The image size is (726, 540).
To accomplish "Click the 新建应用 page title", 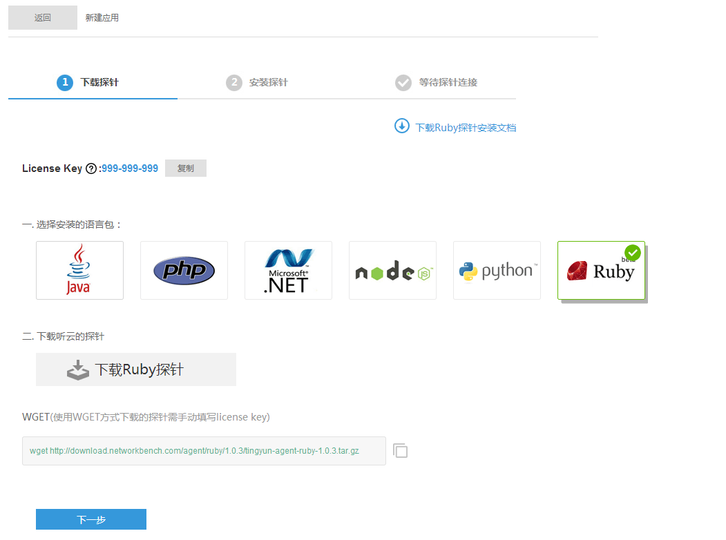I will tap(102, 17).
